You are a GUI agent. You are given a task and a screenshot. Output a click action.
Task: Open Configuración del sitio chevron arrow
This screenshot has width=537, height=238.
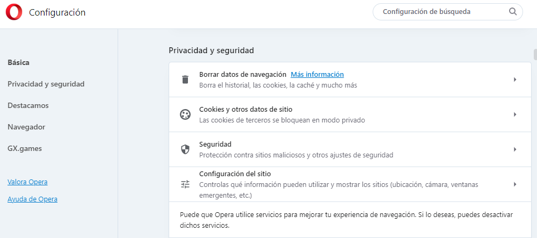click(515, 184)
